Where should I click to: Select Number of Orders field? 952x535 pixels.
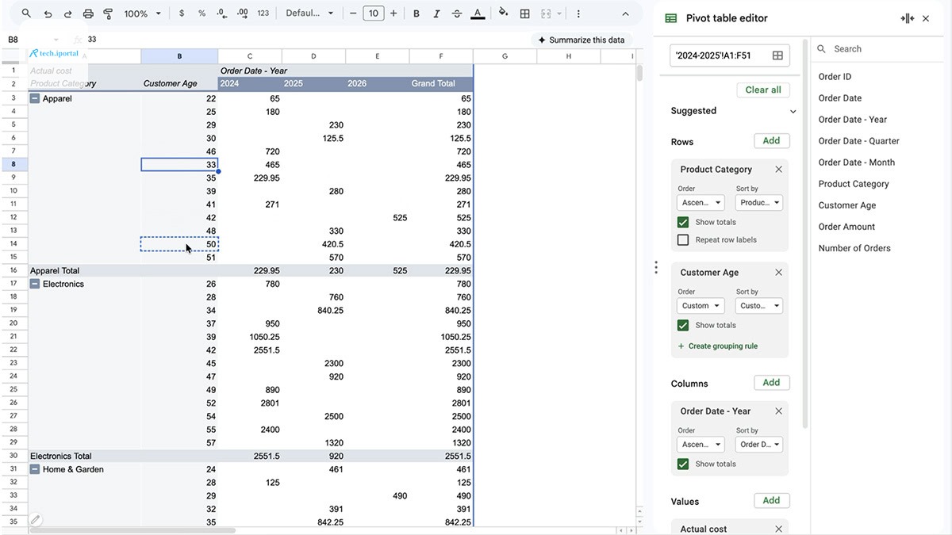point(854,248)
